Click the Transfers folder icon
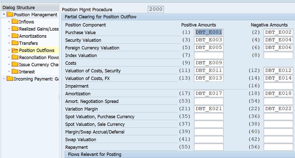 click(x=15, y=43)
